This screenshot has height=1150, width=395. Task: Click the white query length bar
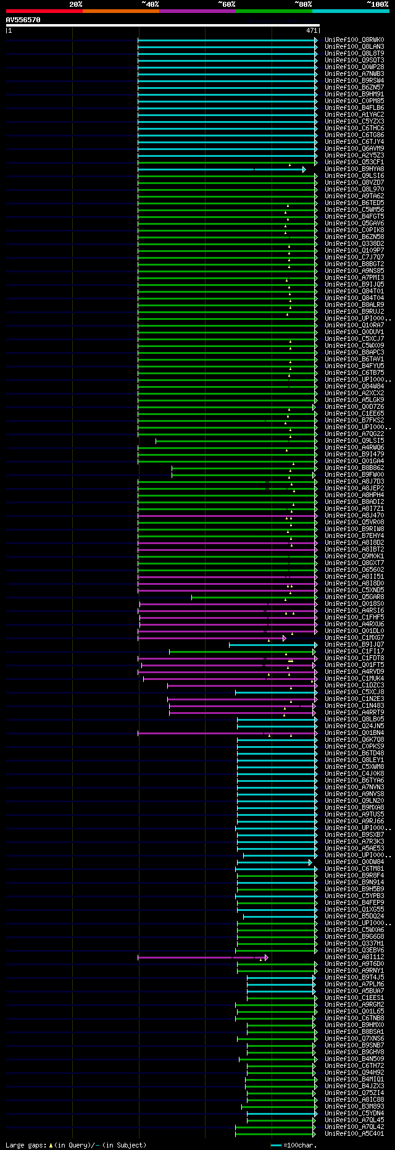click(163, 25)
